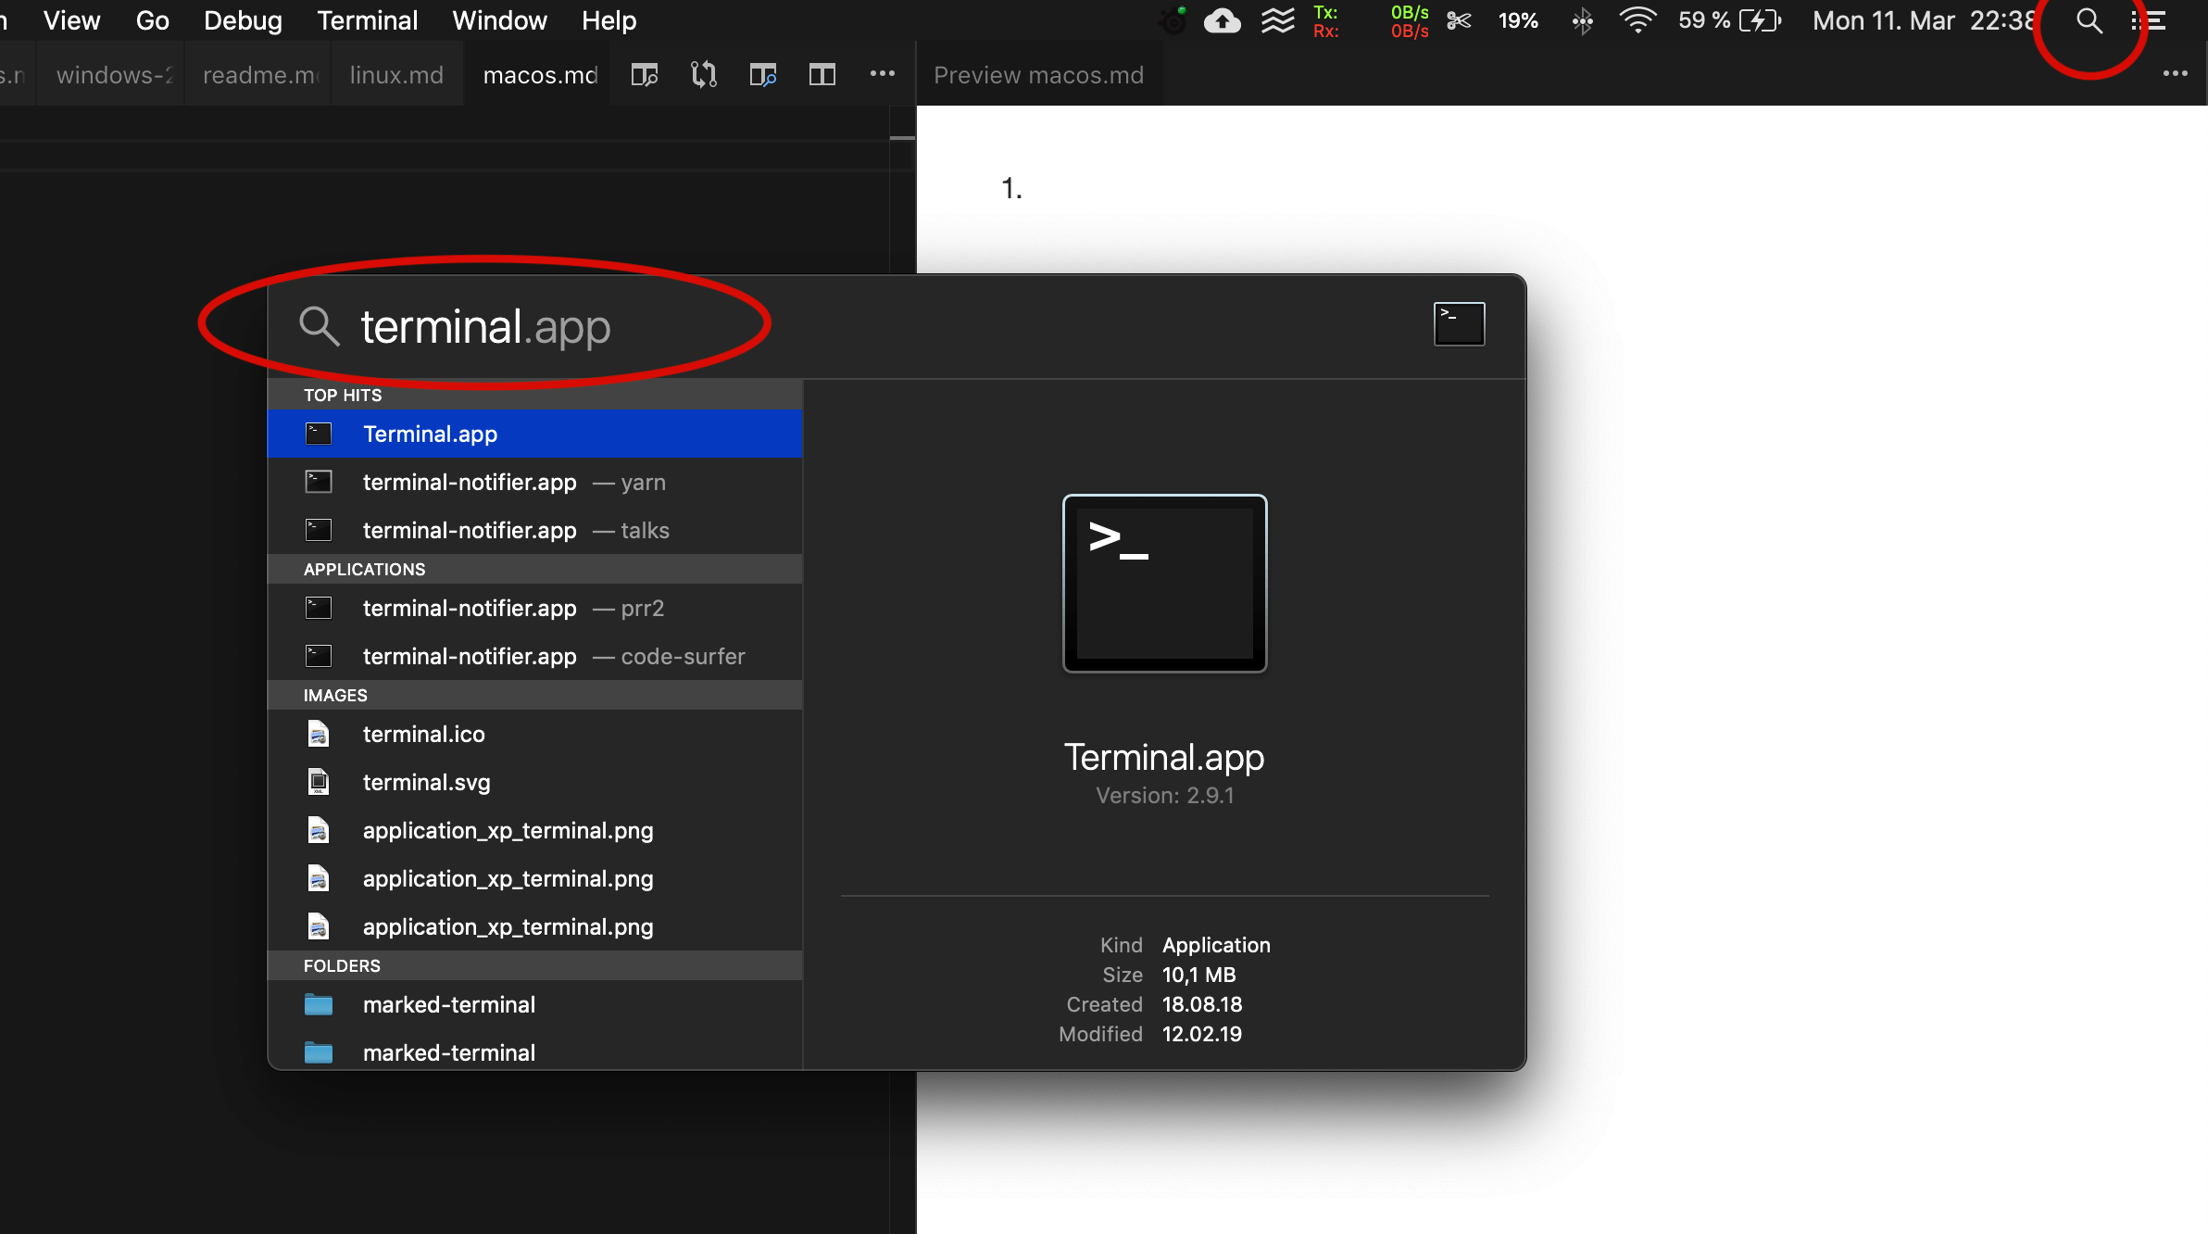Click the terminal.ico file icon

318,734
